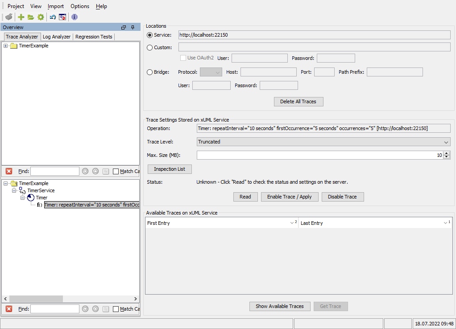Image resolution: width=456 pixels, height=329 pixels.
Task: Select the Bridge location radio button
Action: (x=149, y=72)
